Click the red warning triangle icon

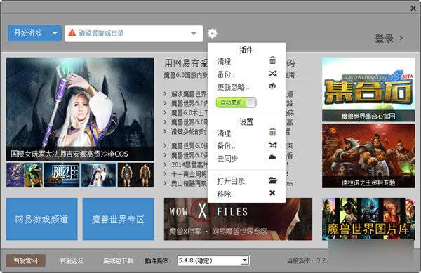[72, 33]
